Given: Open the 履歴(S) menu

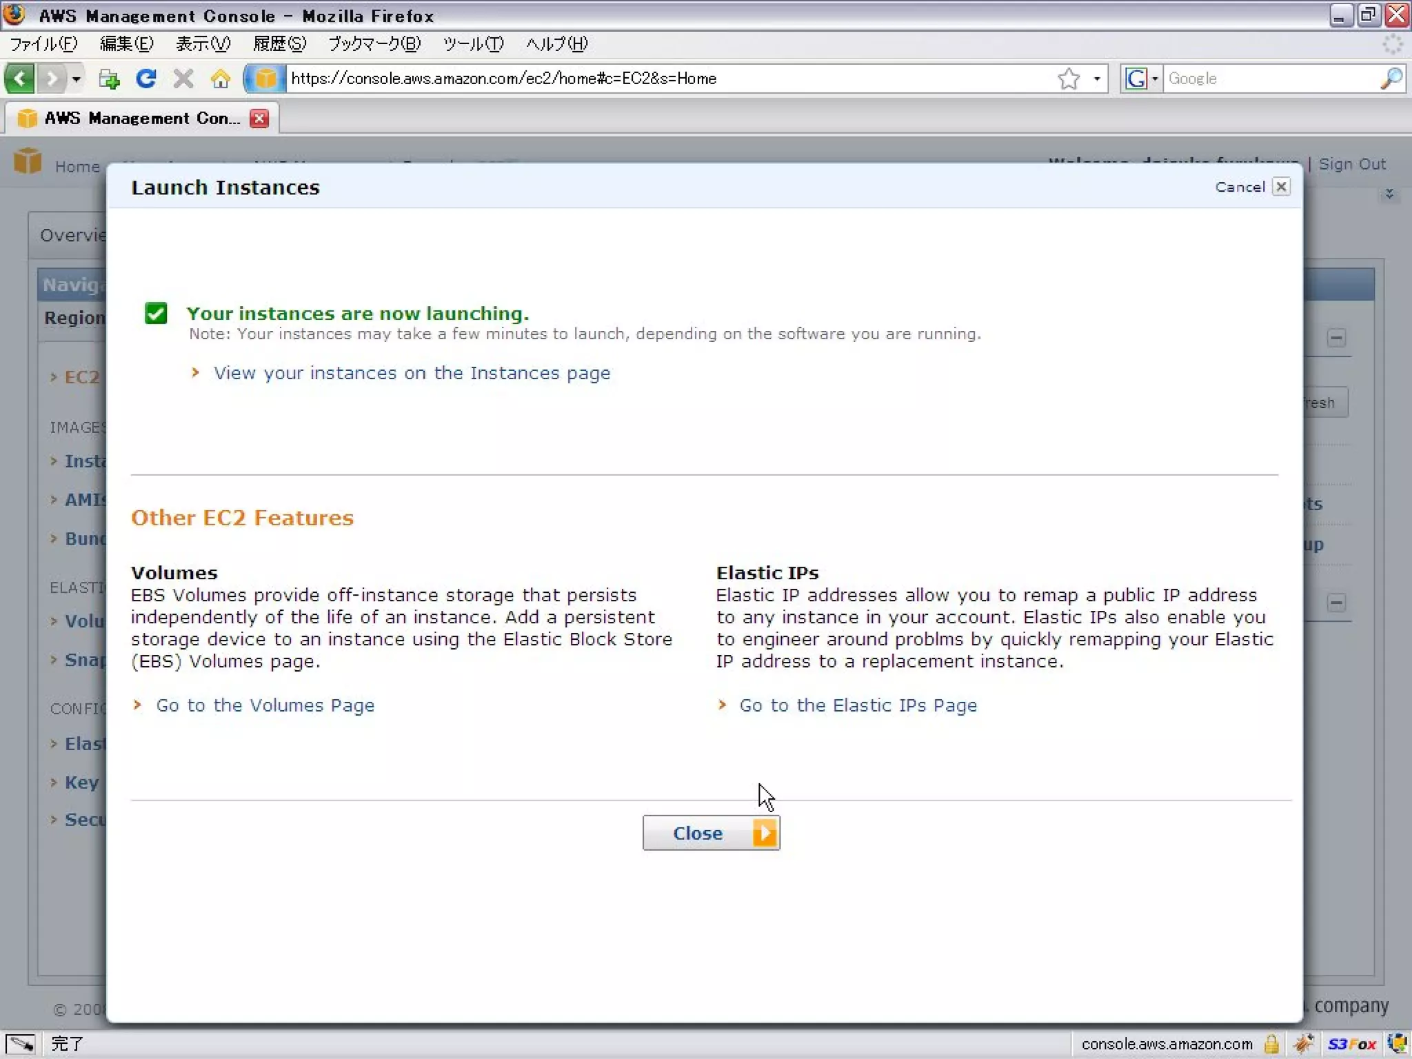Looking at the screenshot, I should coord(279,44).
